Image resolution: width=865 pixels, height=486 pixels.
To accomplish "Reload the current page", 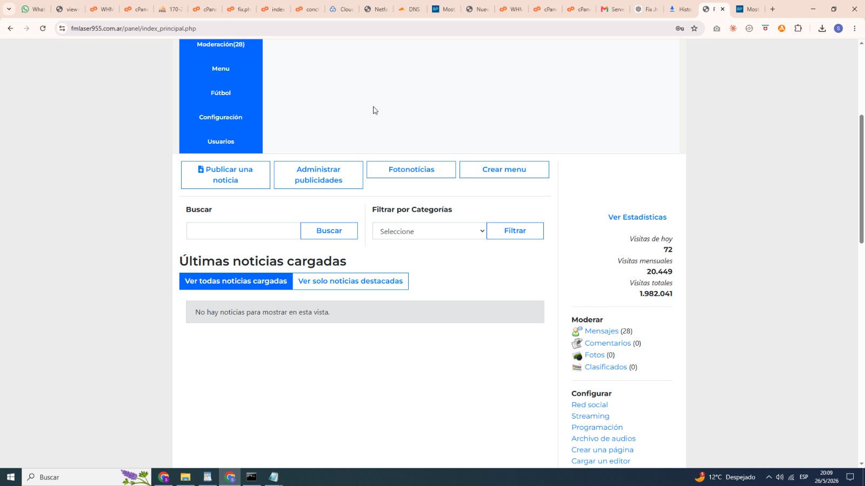I will [43, 29].
